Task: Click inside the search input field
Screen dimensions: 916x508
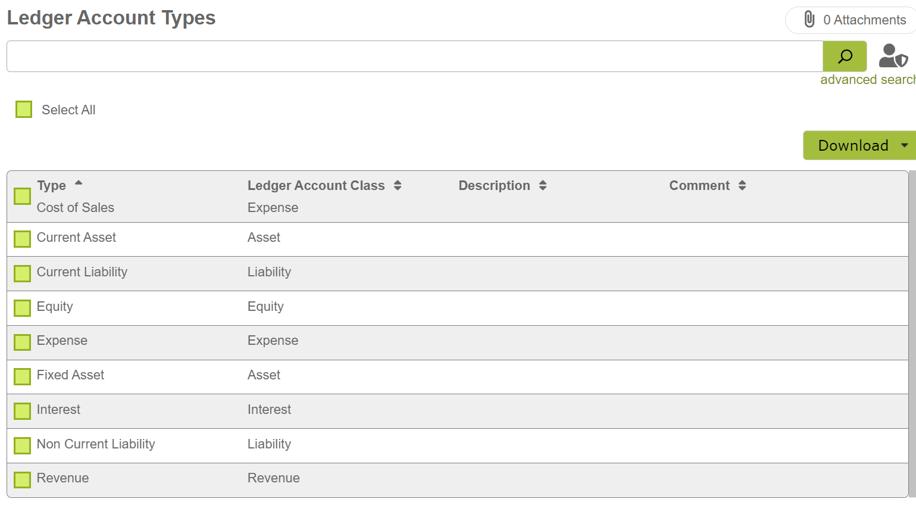Action: pos(411,56)
